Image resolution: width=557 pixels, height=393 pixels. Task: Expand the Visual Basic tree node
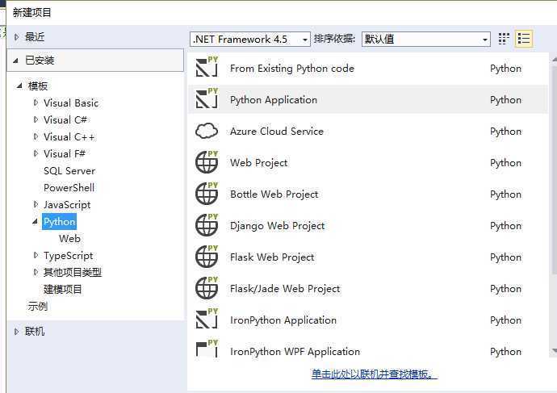[x=36, y=102]
